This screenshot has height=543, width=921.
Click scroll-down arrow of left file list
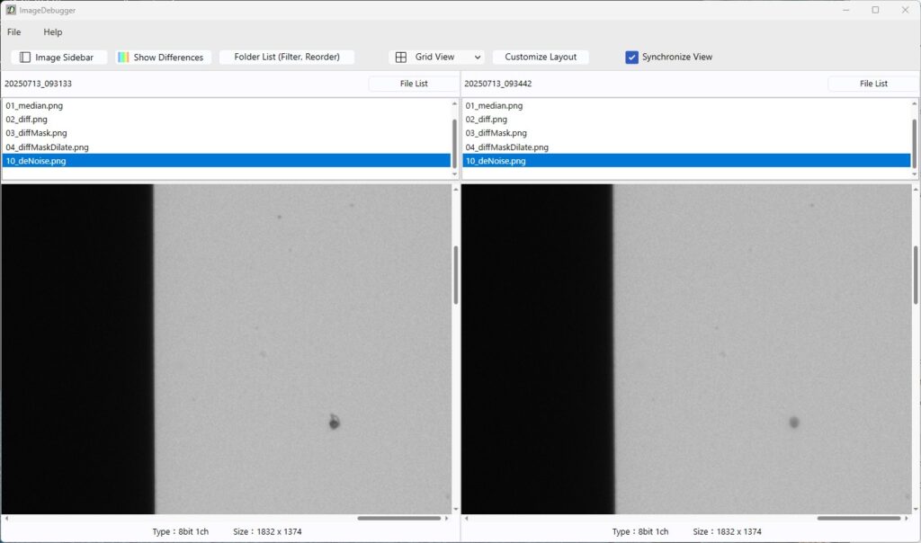point(455,174)
